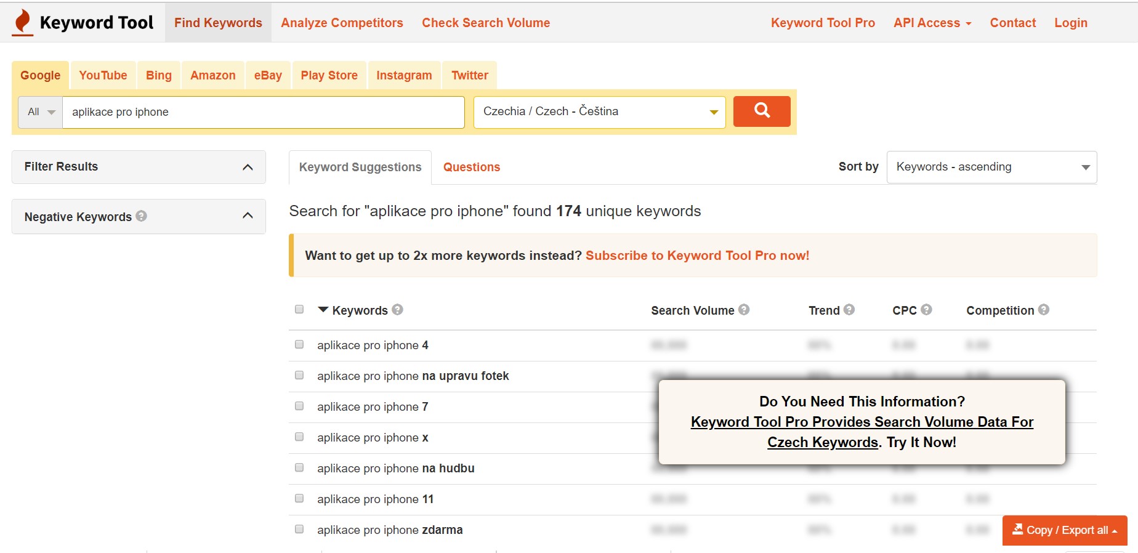Click Subscribe to Keyword Tool Pro now link

click(697, 256)
